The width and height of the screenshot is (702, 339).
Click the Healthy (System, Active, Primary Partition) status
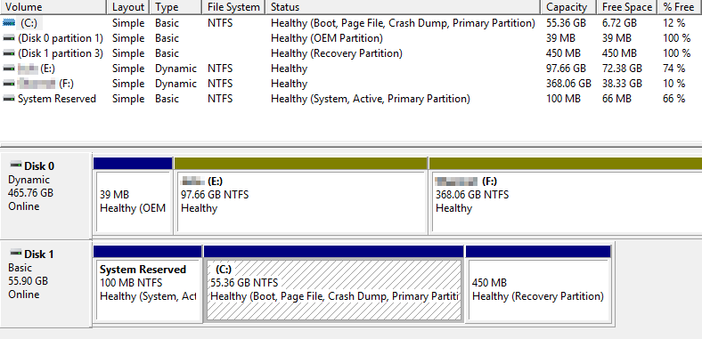tap(371, 99)
